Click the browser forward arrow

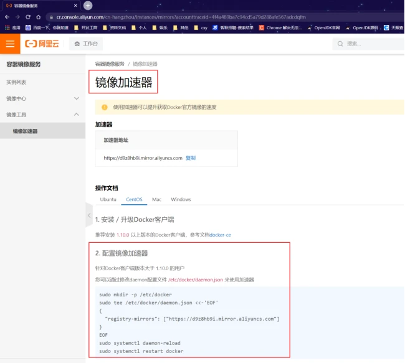point(17,17)
